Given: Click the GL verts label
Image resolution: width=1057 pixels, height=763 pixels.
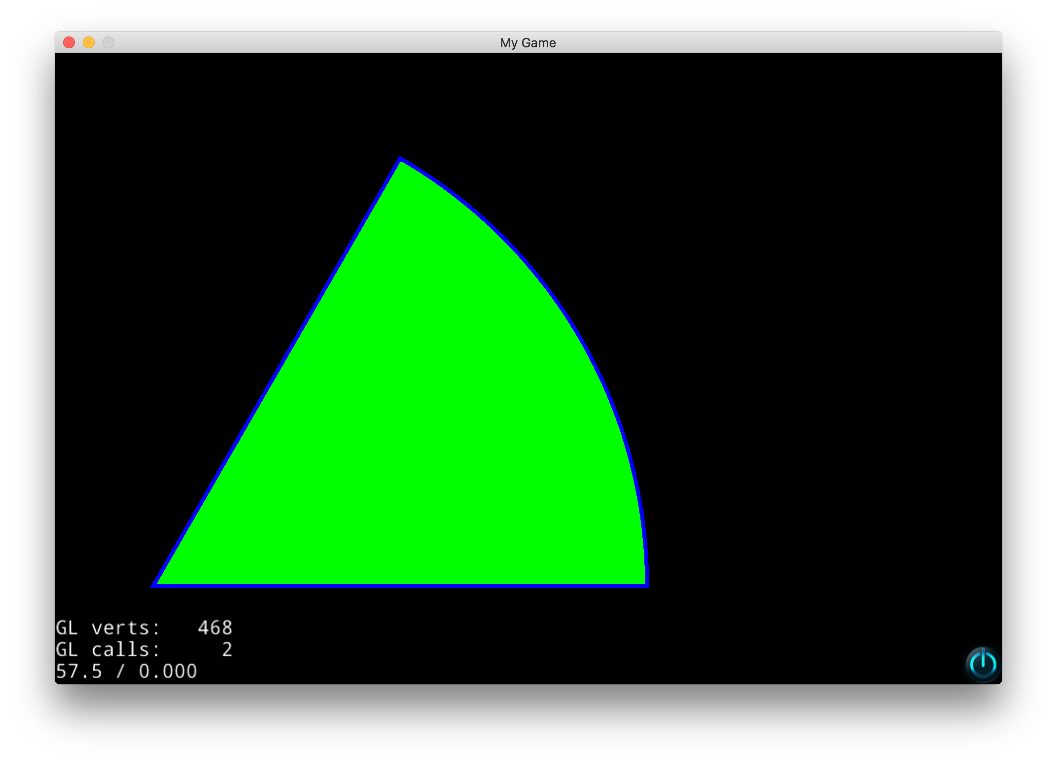Looking at the screenshot, I should (x=107, y=628).
